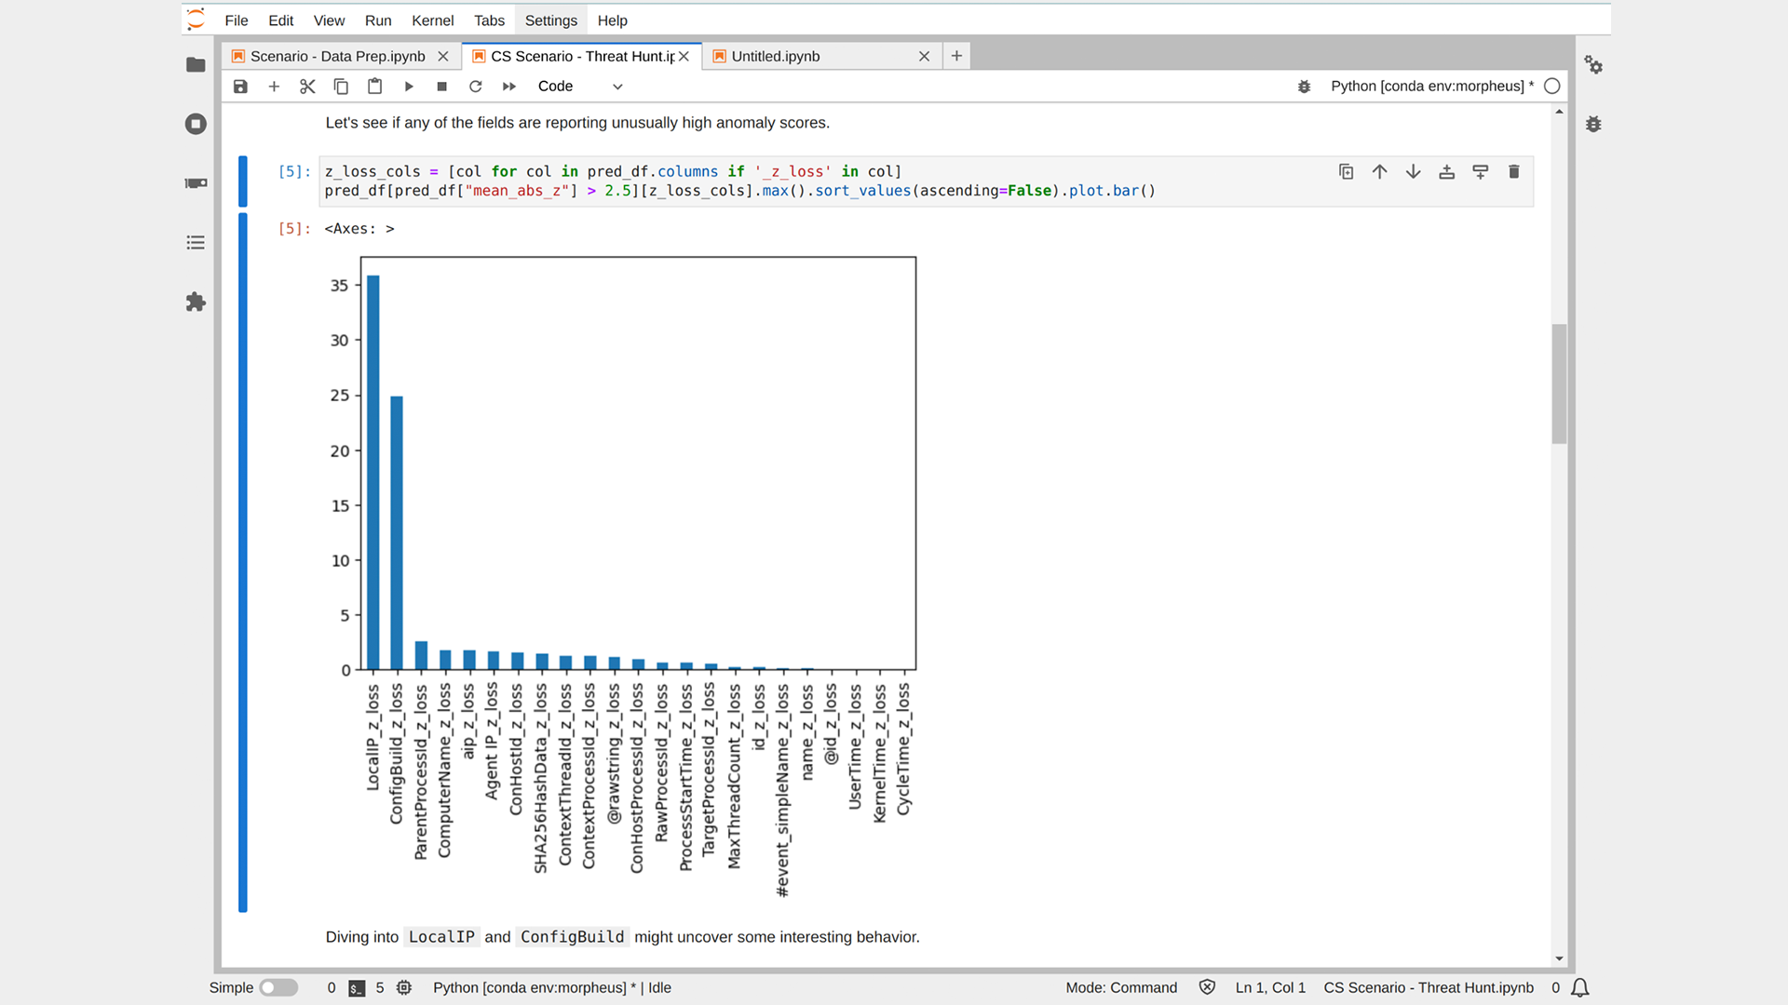Click the notebook vertical scrollbar thumb
The height and width of the screenshot is (1005, 1788).
coord(1559,383)
